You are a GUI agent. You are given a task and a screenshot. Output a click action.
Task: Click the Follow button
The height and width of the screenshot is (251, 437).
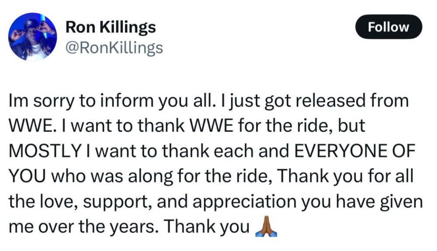click(x=388, y=27)
